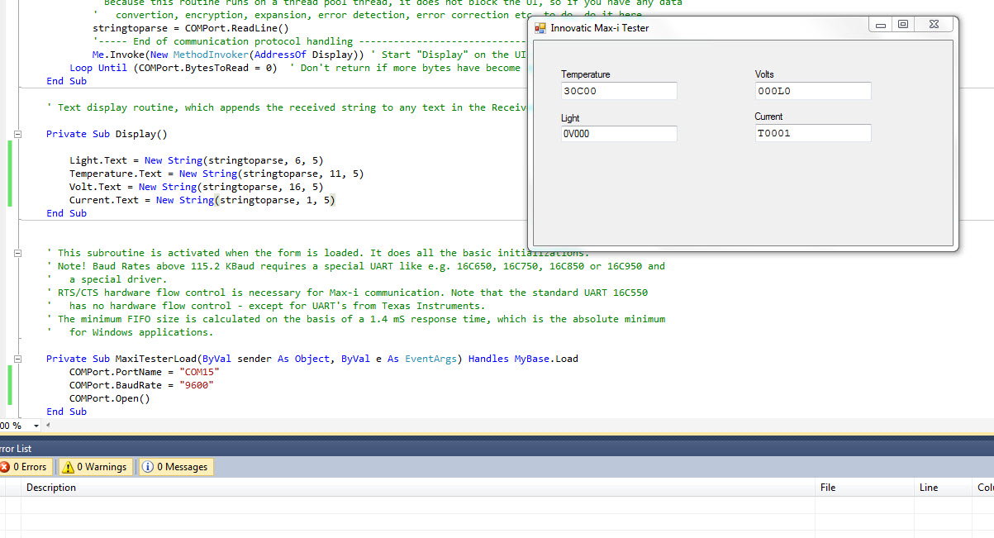Click the Current text box showing T0001
This screenshot has width=994, height=538.
tap(813, 133)
